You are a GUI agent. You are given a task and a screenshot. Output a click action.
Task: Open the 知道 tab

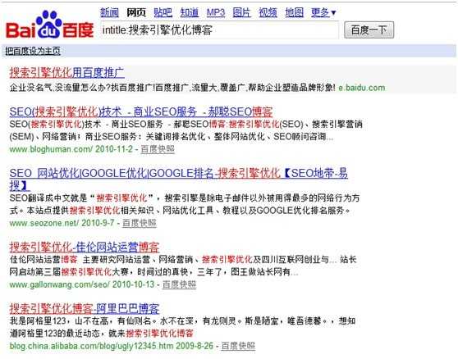190,12
